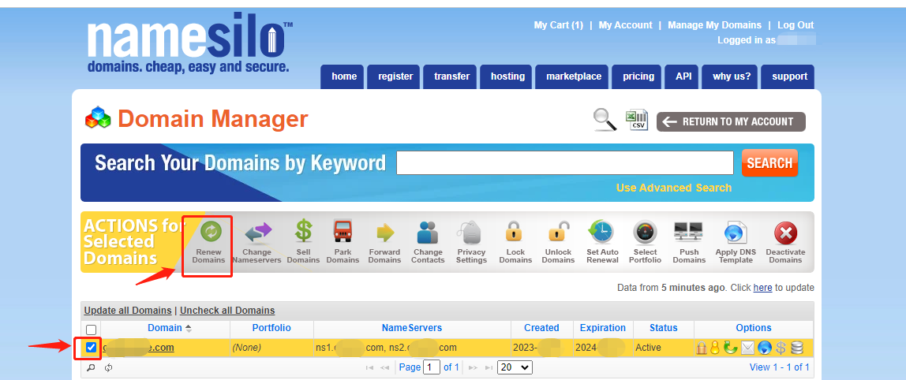
Task: Go to the marketplace tab
Action: click(574, 76)
